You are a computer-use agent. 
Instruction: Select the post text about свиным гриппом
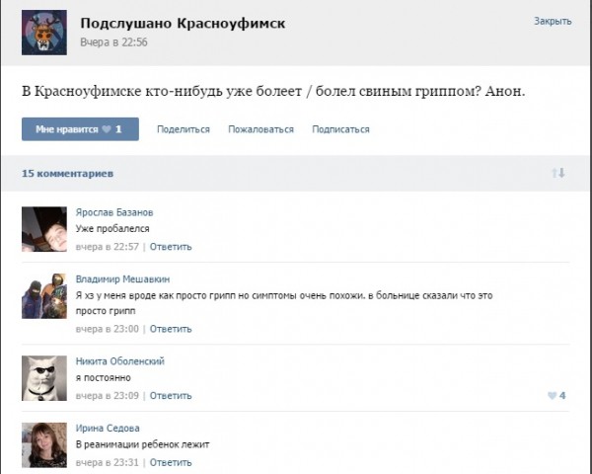273,92
